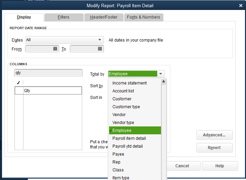Pick Vendor from the dropdown list
The width and height of the screenshot is (246, 180).
(135, 115)
